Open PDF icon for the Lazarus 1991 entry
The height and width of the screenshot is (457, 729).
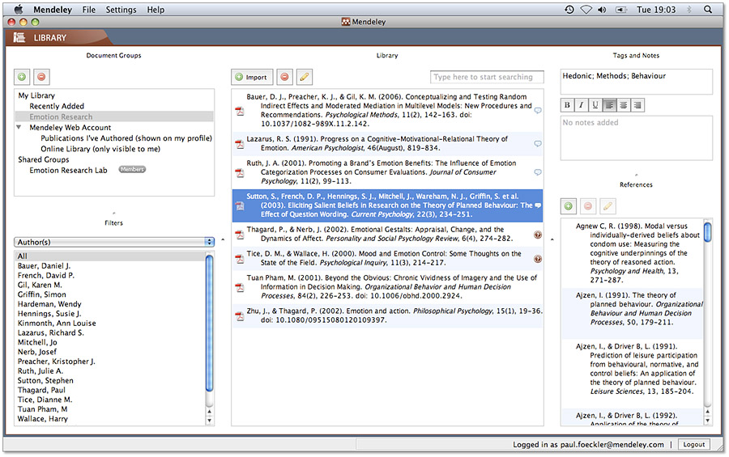click(x=240, y=144)
